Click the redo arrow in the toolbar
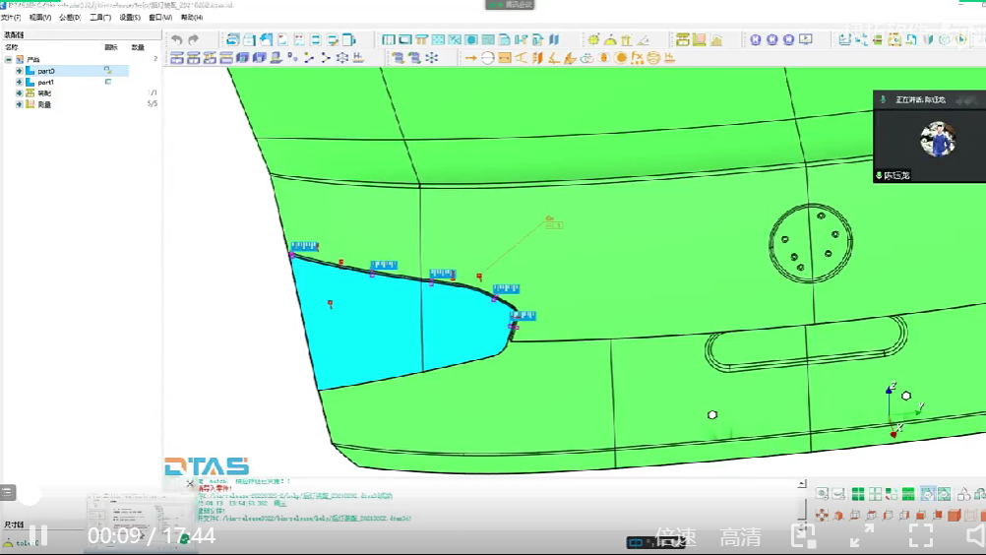 [193, 39]
